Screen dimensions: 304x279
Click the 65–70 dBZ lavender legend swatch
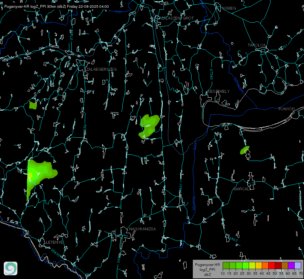click(x=298, y=265)
